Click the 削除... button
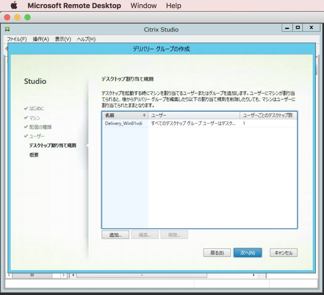This screenshot has width=324, height=295. click(174, 235)
